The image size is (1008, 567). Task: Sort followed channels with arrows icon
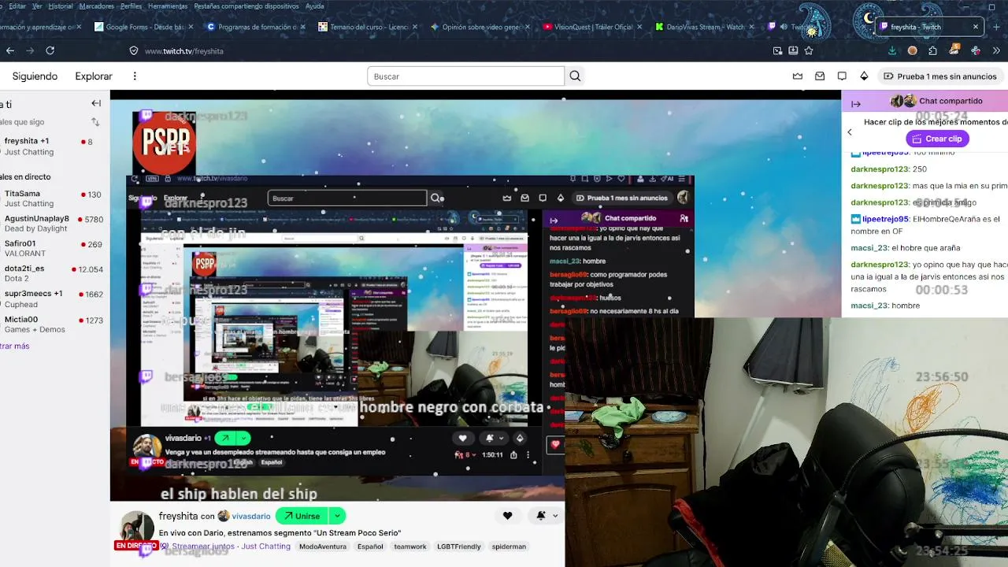(96, 122)
